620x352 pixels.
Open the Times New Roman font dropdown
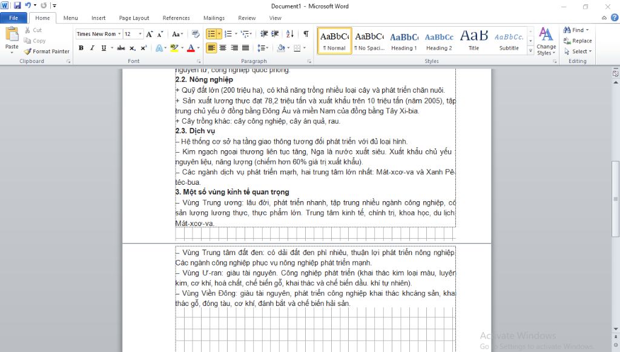tap(119, 34)
